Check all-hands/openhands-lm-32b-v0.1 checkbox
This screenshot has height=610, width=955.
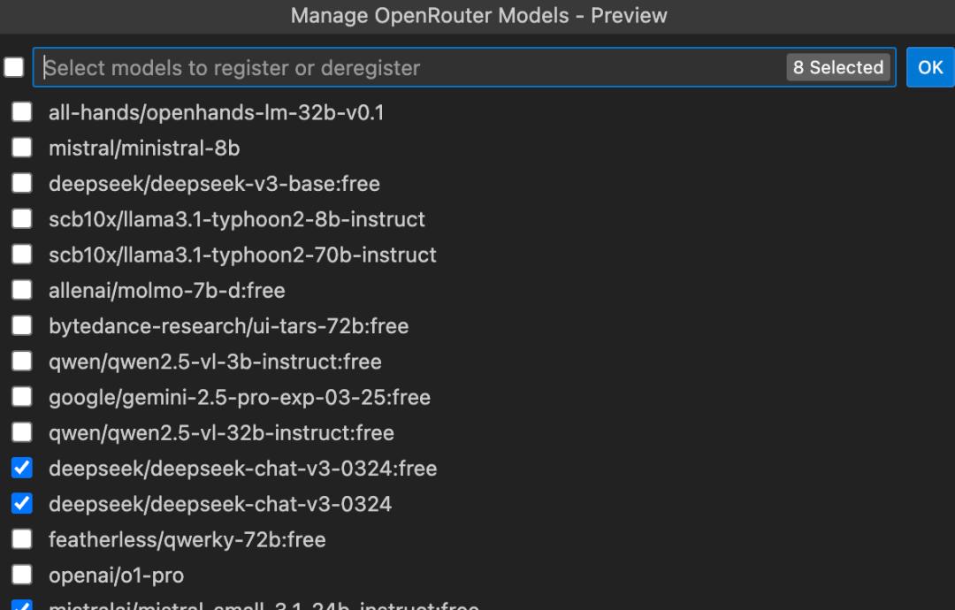tap(22, 112)
